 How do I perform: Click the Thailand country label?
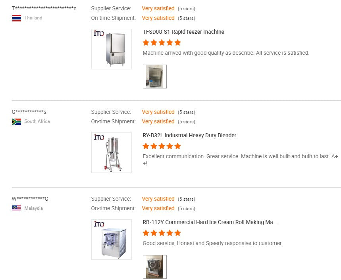coord(33,18)
